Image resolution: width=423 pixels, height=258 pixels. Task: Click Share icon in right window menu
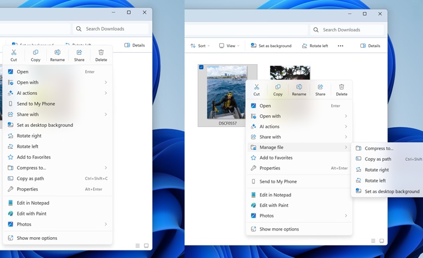pyautogui.click(x=320, y=87)
